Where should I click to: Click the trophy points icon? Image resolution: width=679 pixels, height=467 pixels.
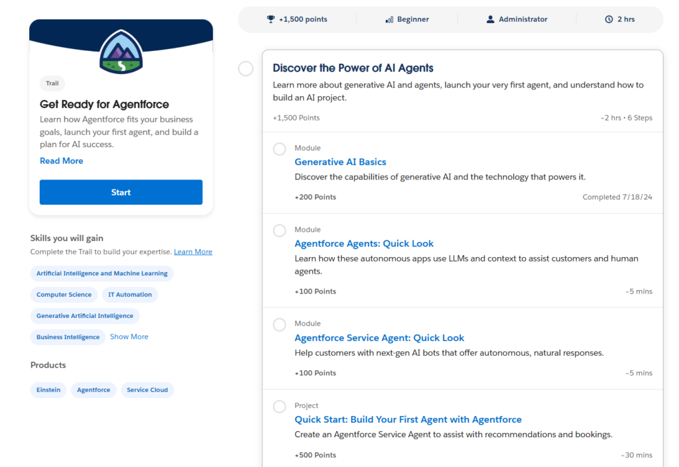(x=271, y=19)
